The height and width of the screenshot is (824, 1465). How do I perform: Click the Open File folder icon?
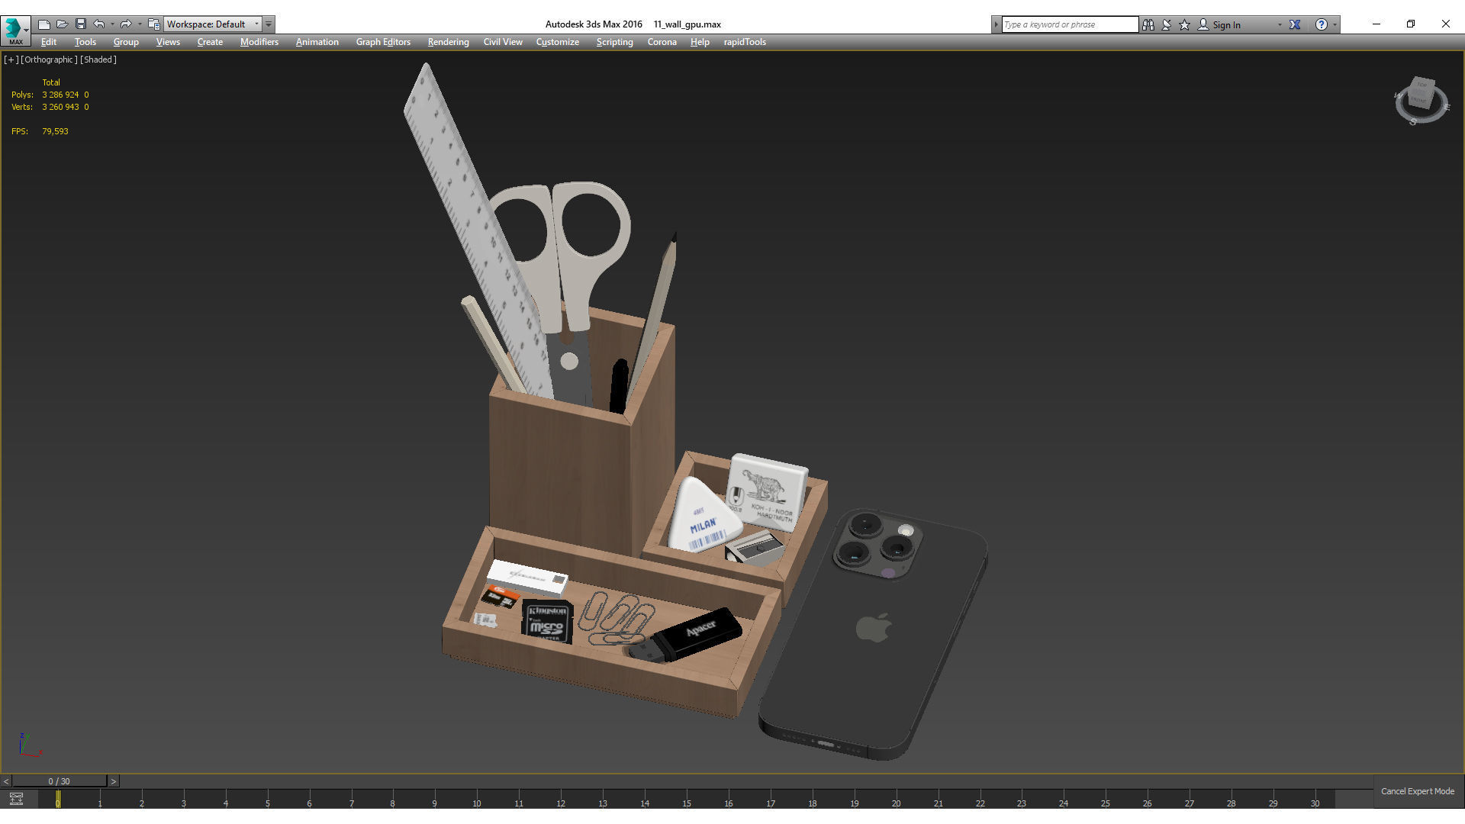tap(63, 24)
